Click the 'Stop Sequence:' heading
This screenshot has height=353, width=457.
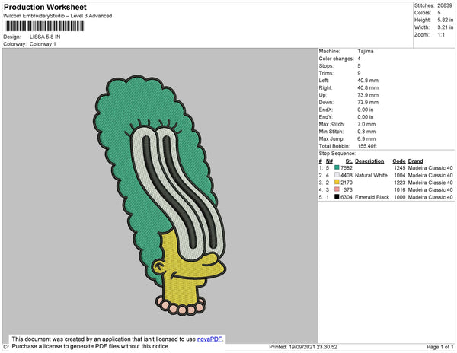[337, 154]
